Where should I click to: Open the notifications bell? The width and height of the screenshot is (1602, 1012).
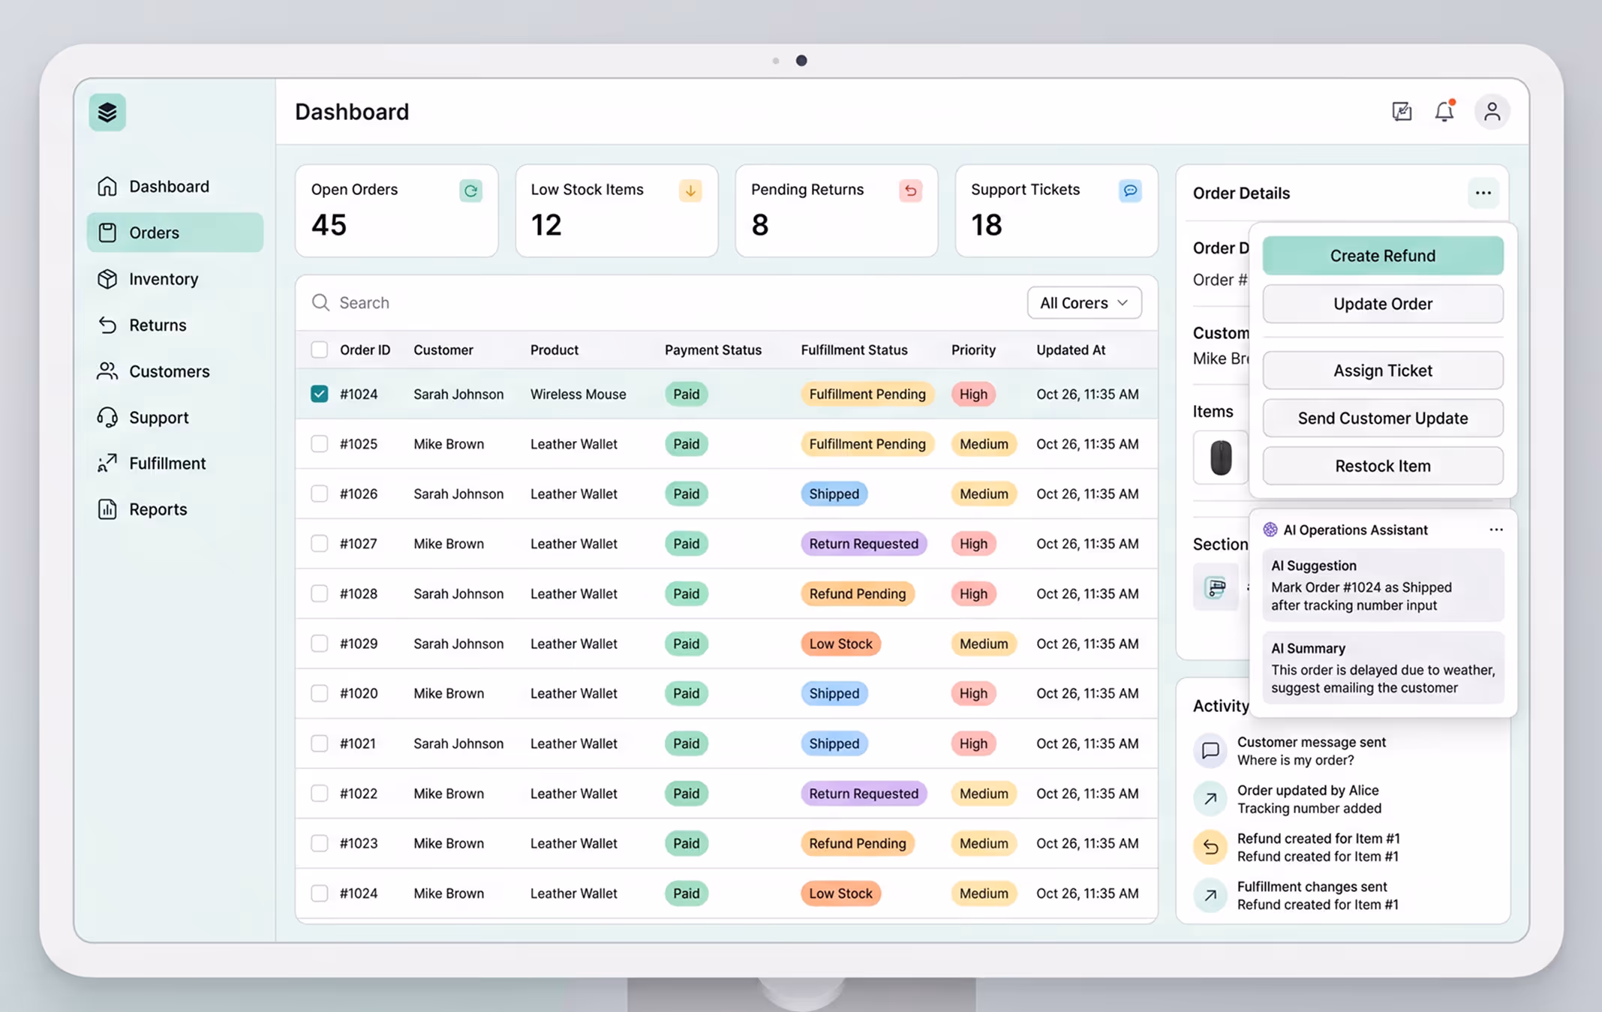pyautogui.click(x=1444, y=112)
